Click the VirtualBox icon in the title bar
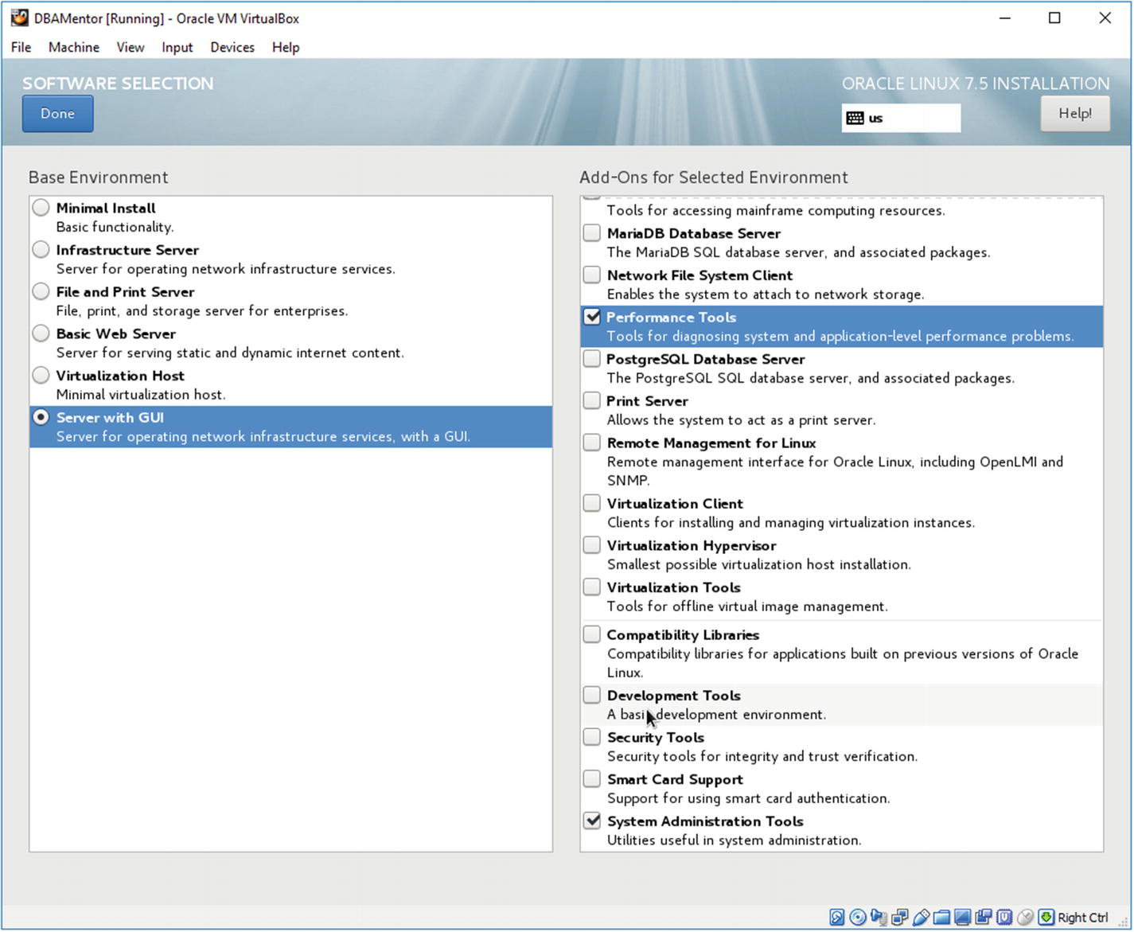The image size is (1134, 932). pos(19,18)
